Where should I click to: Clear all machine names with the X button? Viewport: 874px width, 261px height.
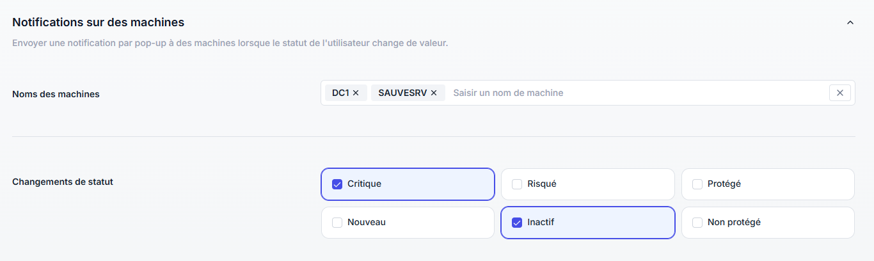click(x=840, y=93)
